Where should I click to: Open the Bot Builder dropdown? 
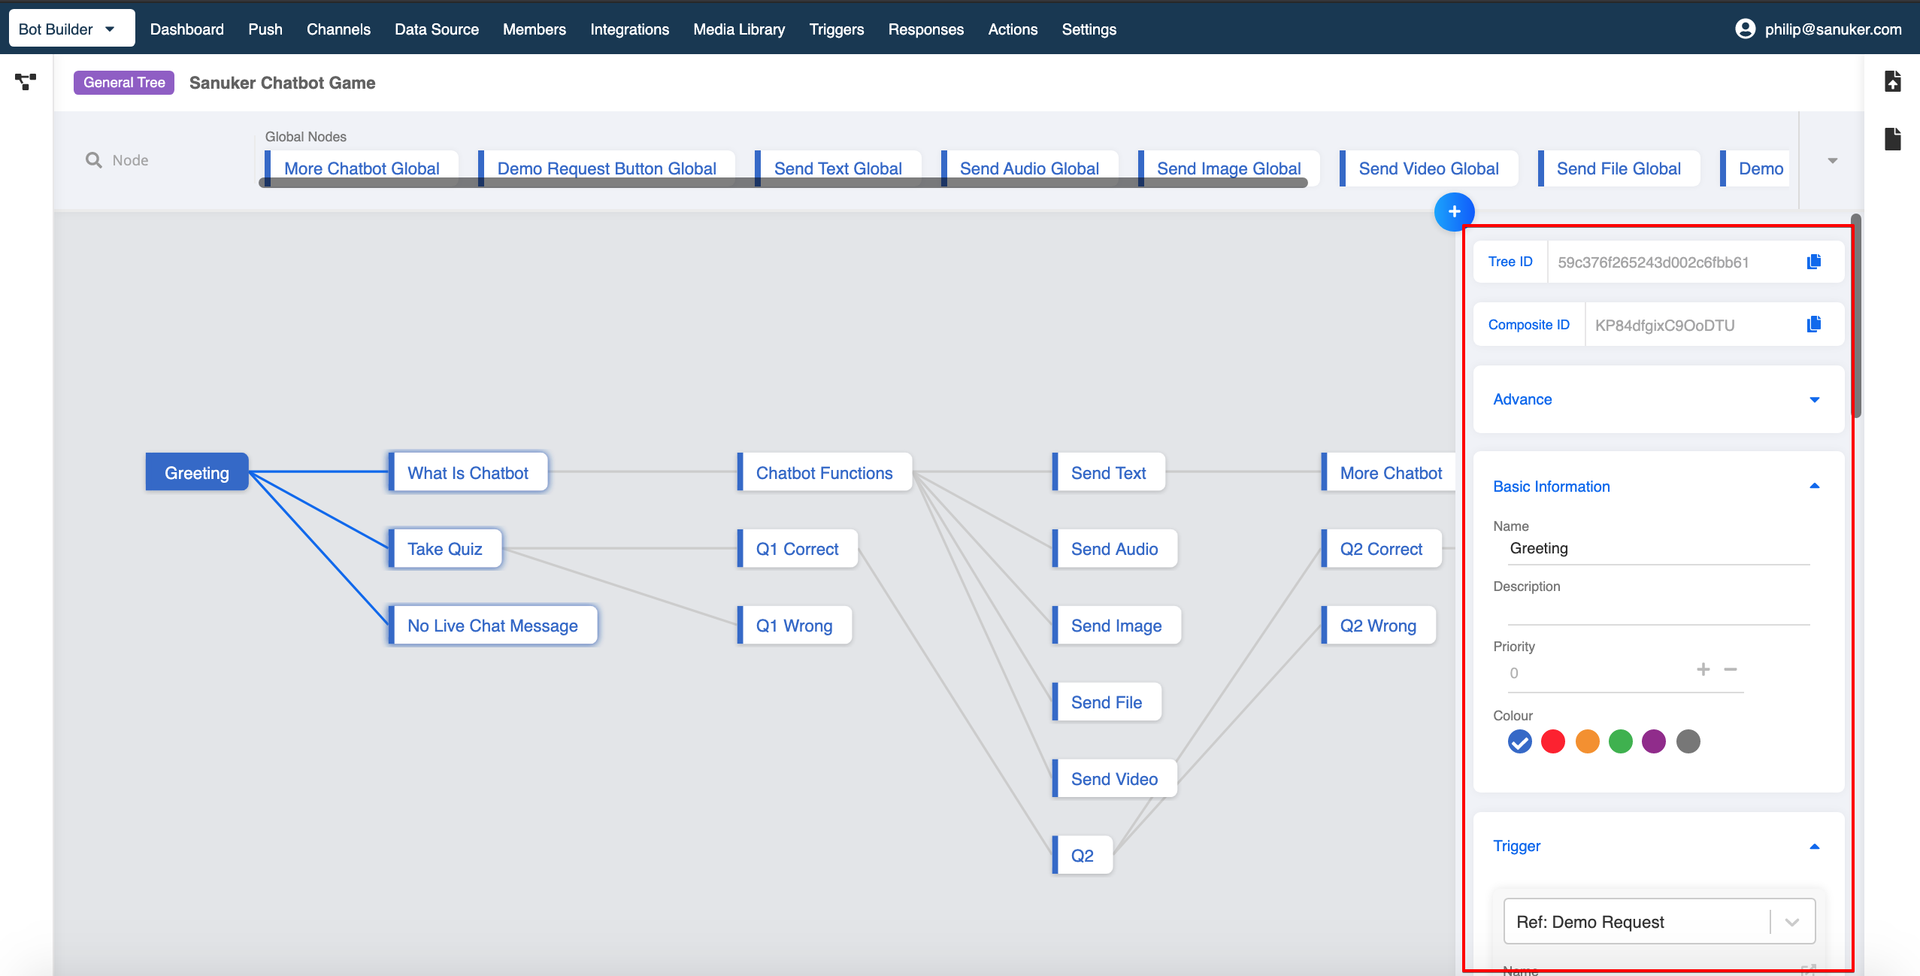71,29
